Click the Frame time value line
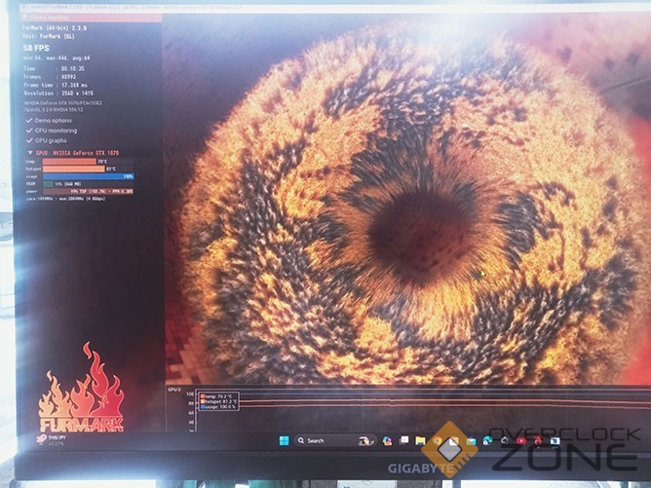 click(x=56, y=85)
